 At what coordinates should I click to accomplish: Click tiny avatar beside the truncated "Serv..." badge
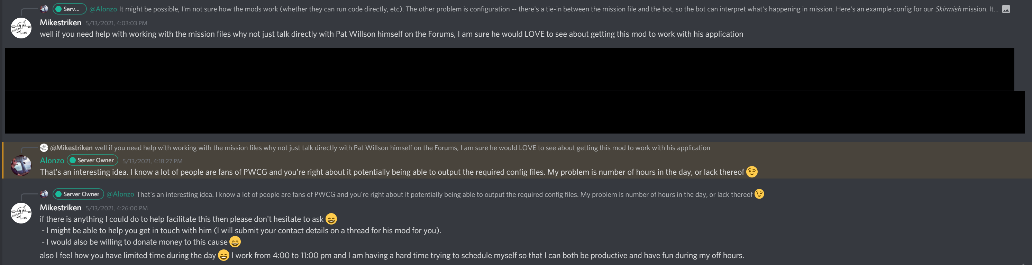click(44, 9)
